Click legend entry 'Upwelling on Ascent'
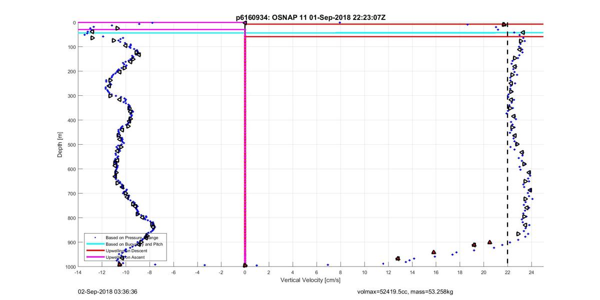 [125, 257]
